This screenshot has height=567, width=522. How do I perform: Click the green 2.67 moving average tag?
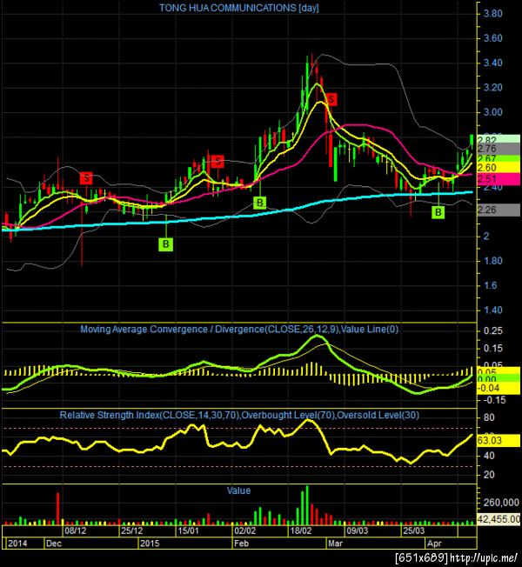499,158
